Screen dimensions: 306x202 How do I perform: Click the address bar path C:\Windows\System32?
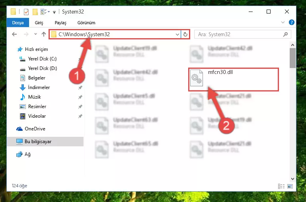tap(84, 34)
